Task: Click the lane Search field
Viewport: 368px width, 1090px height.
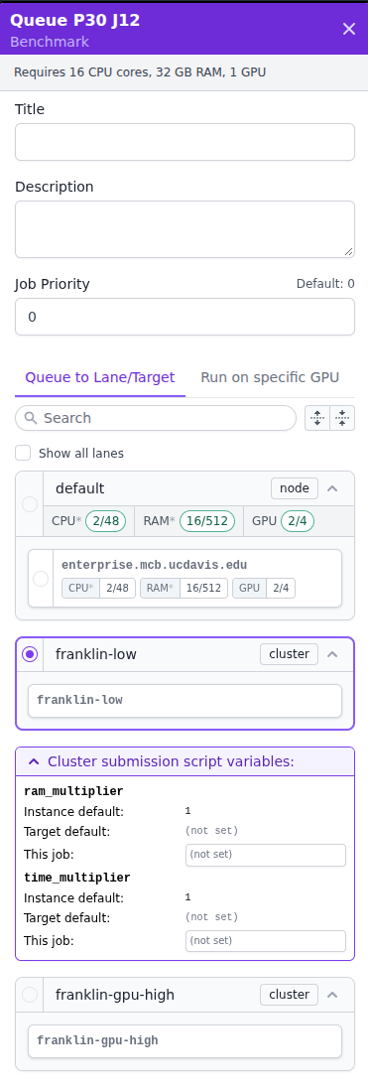Action: click(x=156, y=418)
